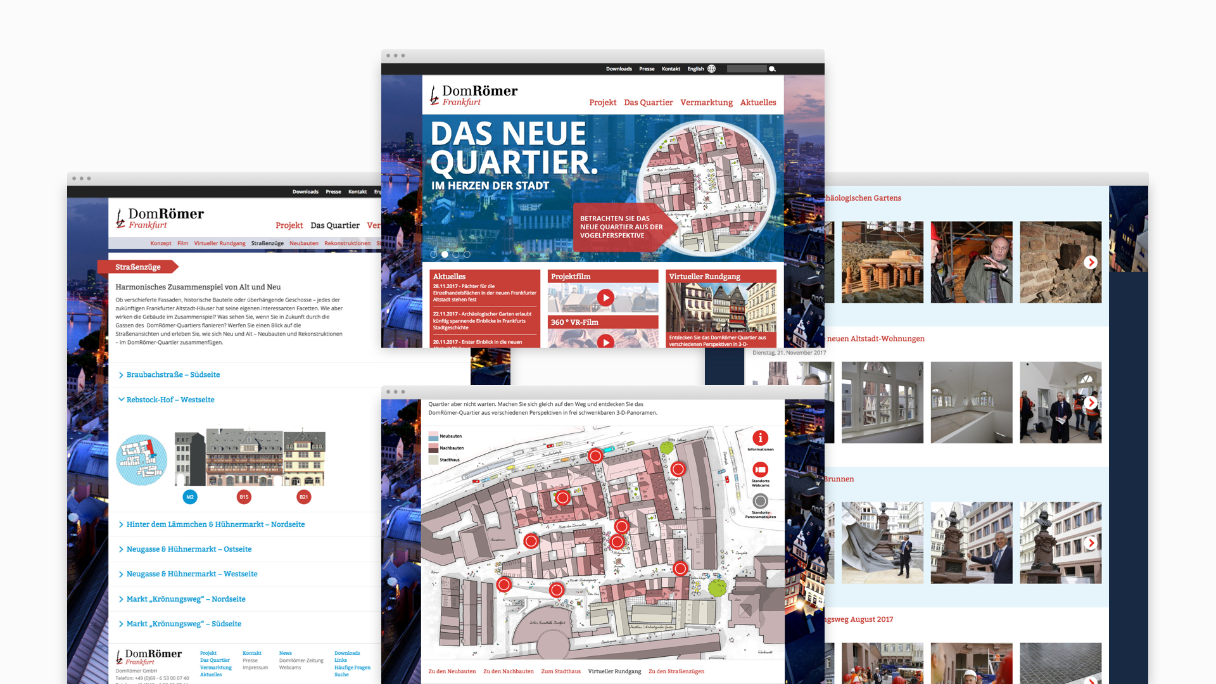Toggle the Standorte Panoramatouren circle icon
1216x684 pixels.
click(x=760, y=501)
